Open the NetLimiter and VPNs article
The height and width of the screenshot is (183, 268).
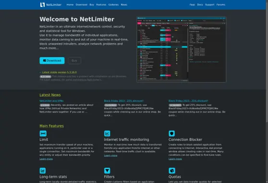pyautogui.click(x=51, y=101)
